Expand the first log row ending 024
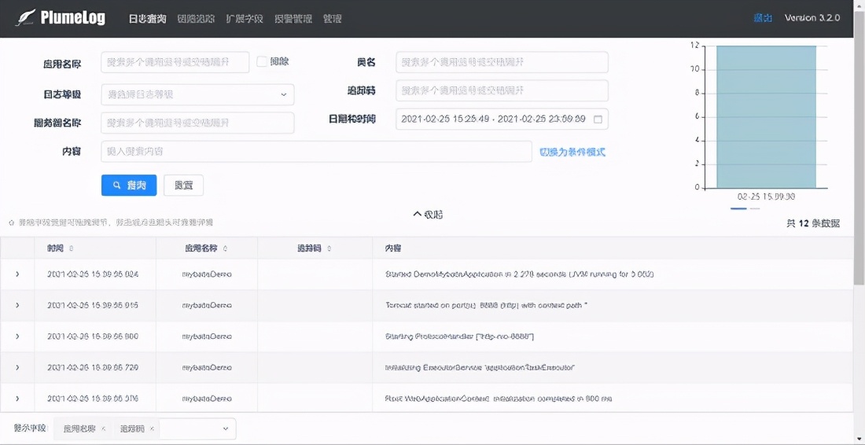 point(17,274)
